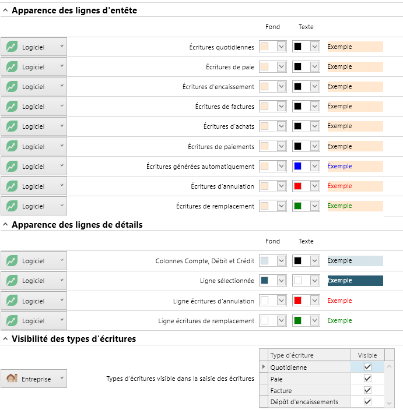The height and width of the screenshot is (410, 403).
Task: Toggle Visible checkbox for Paie
Action: [367, 379]
